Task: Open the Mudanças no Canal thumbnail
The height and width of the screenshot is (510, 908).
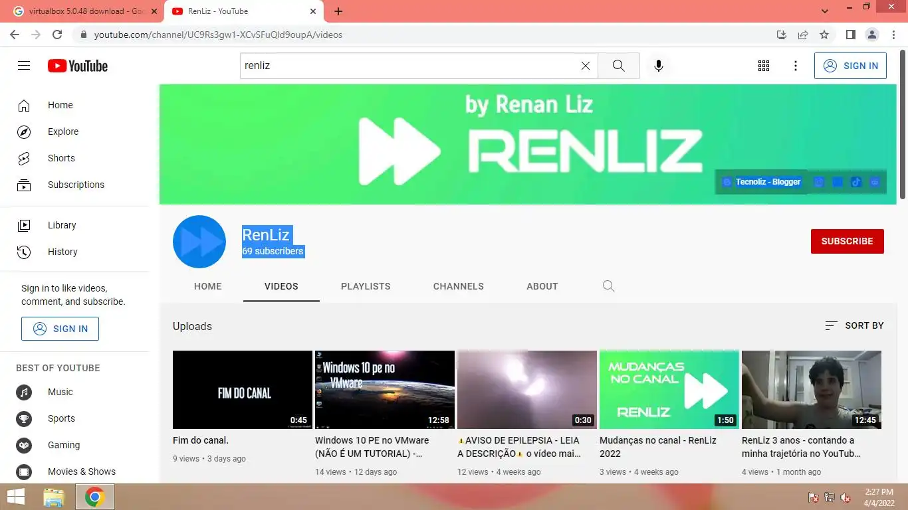Action: (x=669, y=390)
